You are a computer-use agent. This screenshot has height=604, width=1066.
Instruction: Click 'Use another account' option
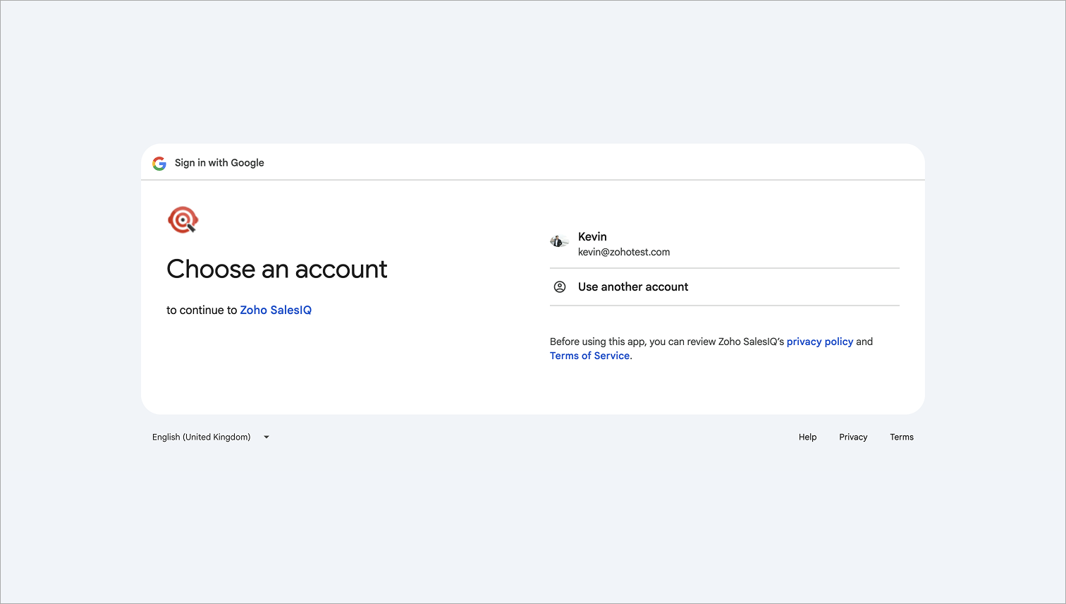pyautogui.click(x=633, y=287)
